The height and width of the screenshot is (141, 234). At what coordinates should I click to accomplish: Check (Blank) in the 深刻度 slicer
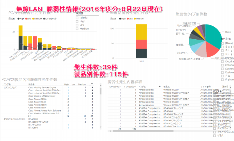[x=77, y=18]
